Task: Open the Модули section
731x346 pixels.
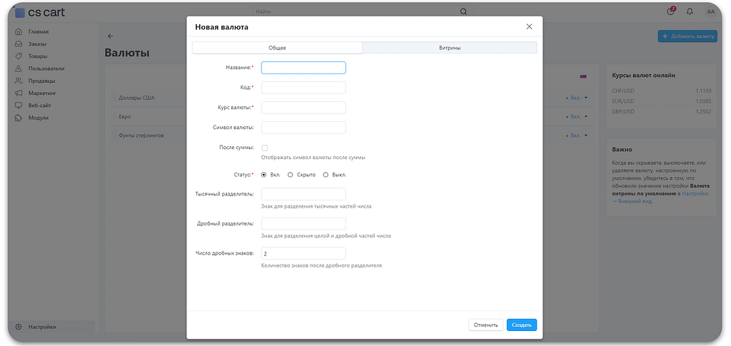Action: (39, 117)
